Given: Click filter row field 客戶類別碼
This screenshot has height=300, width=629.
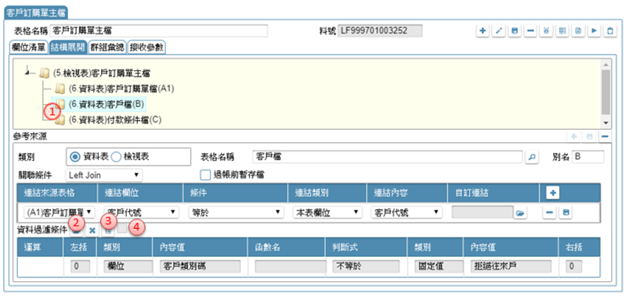Looking at the screenshot, I should click(200, 266).
